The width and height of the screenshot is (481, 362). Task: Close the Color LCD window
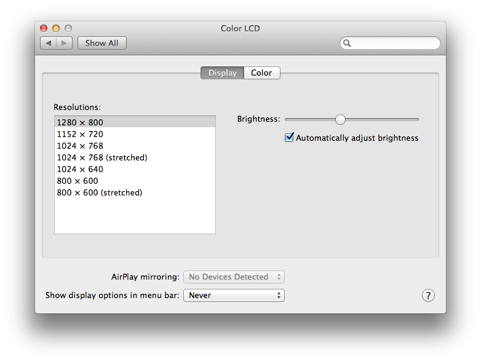(x=44, y=28)
